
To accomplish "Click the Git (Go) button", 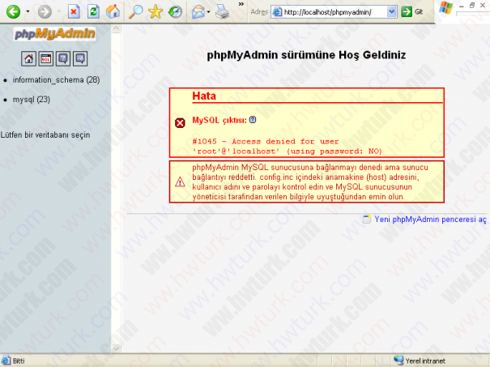I will pyautogui.click(x=412, y=12).
